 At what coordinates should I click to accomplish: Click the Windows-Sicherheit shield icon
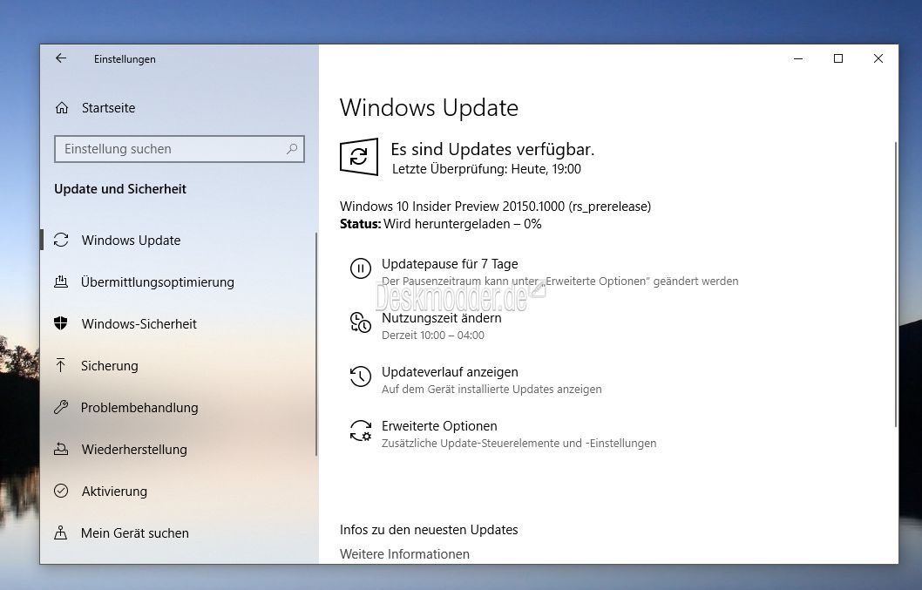point(61,323)
